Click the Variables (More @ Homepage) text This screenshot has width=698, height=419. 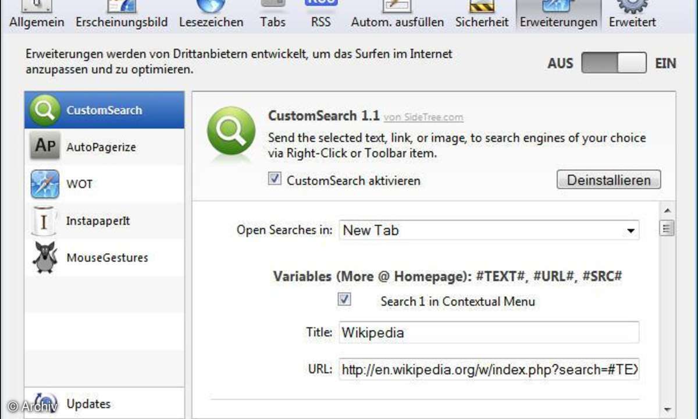(447, 276)
